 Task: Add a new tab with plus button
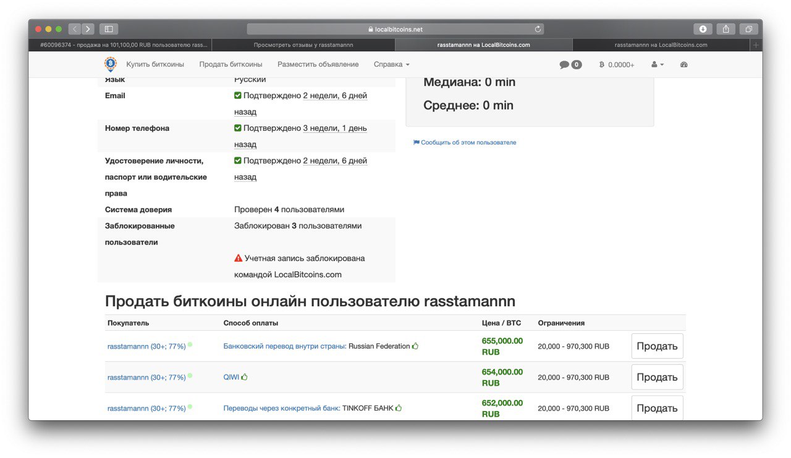756,45
